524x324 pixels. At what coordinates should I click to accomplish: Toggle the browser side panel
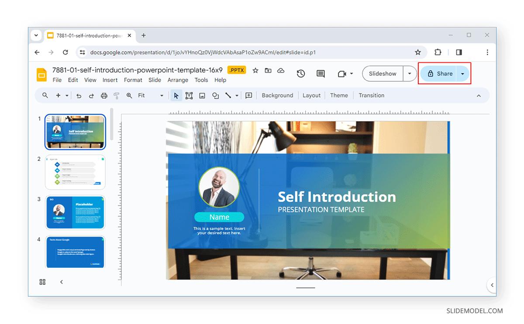(x=459, y=52)
